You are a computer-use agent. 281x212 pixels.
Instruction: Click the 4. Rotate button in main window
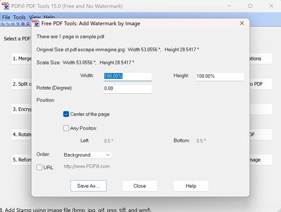click(x=22, y=135)
